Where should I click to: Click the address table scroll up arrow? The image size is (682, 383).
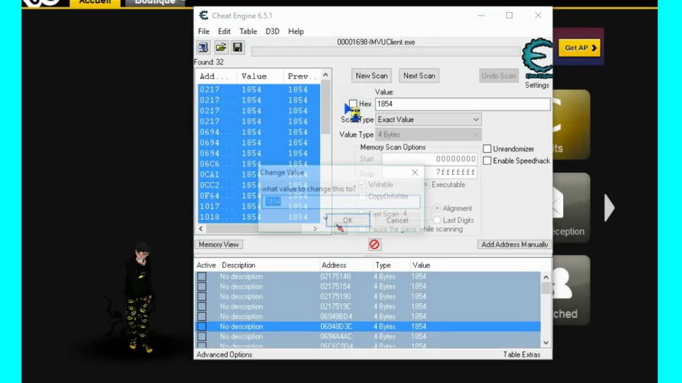[x=546, y=277]
